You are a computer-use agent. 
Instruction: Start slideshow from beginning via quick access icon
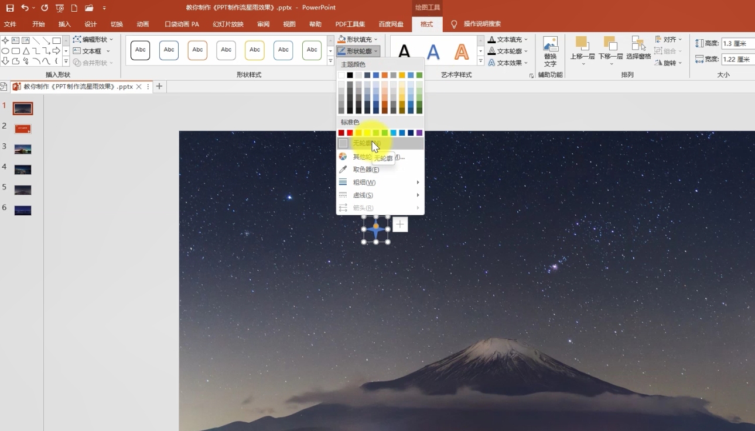[60, 8]
